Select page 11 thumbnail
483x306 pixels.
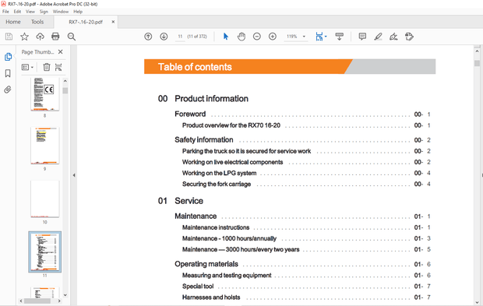[x=45, y=252]
